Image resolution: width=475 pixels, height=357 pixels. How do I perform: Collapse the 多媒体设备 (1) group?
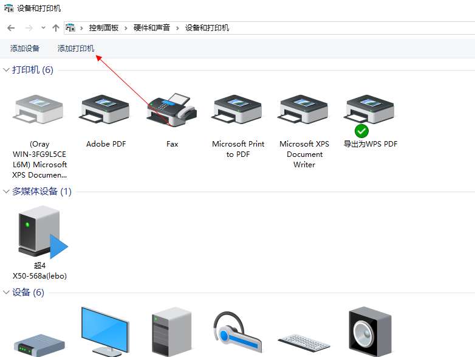[x=7, y=192]
